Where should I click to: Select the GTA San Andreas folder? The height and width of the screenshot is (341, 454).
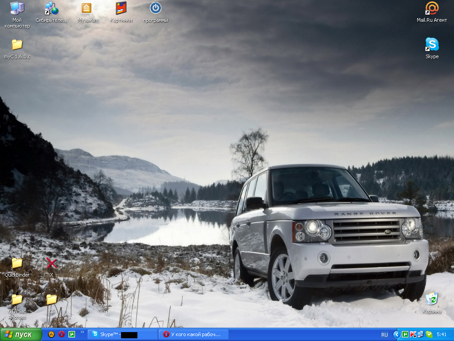pos(17,300)
